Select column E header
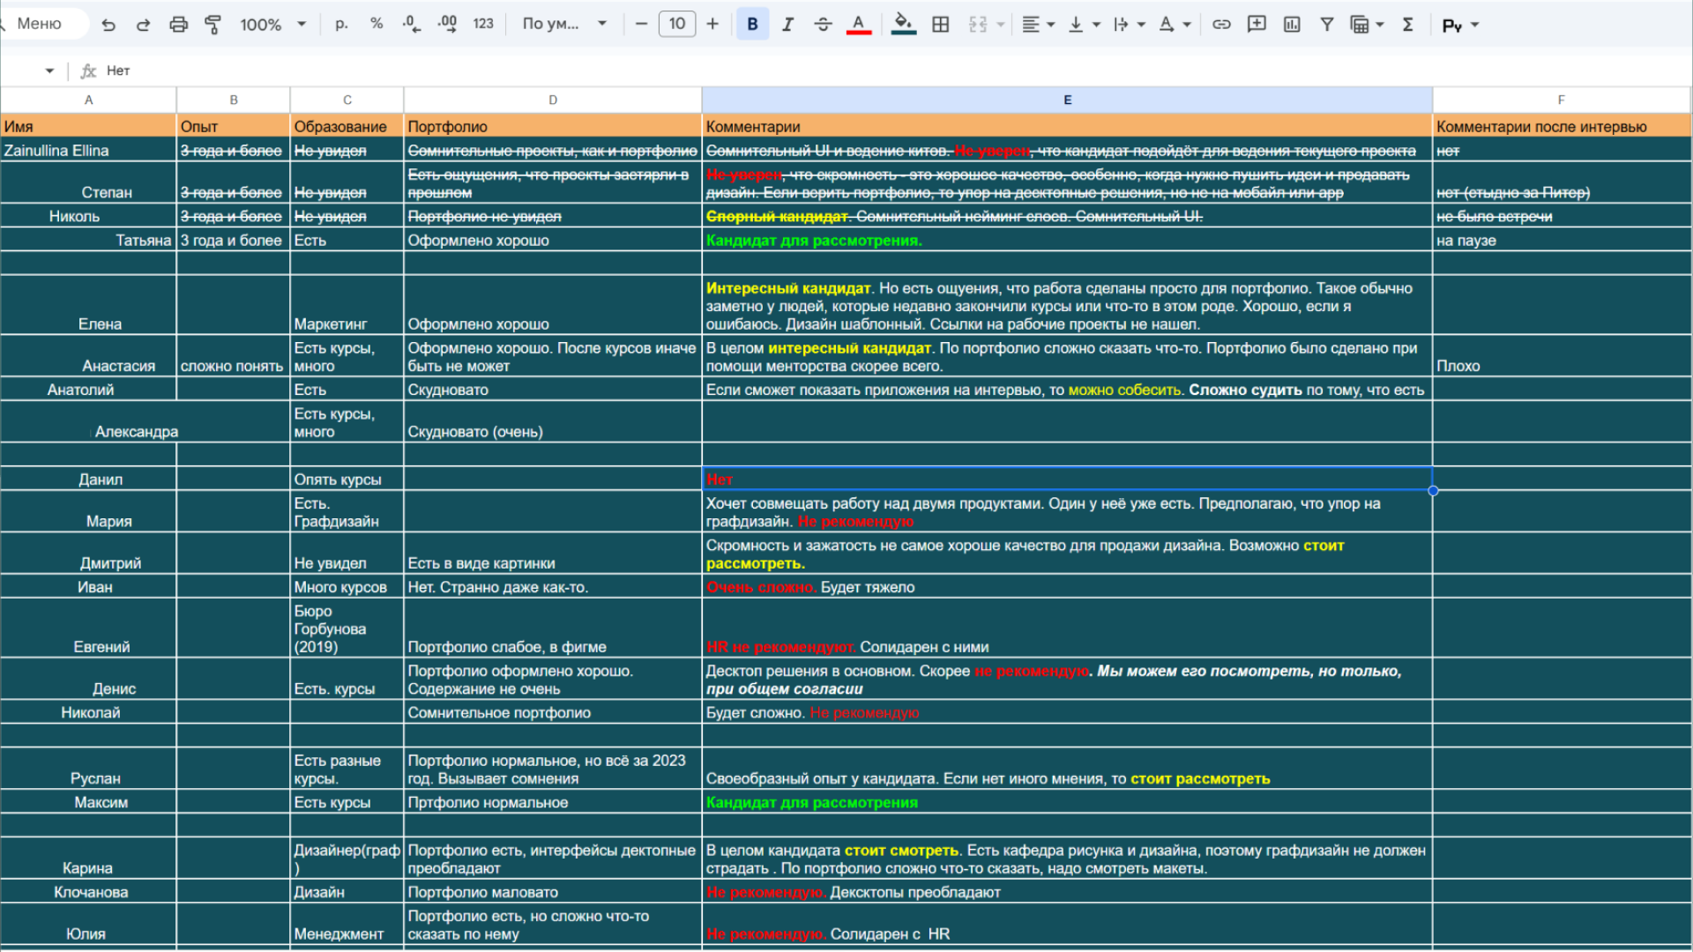Viewport: 1693px width, 952px height. [x=1067, y=100]
